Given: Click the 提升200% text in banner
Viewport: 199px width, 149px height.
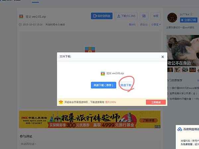Looking at the screenshot, I should pyautogui.click(x=110, y=102).
